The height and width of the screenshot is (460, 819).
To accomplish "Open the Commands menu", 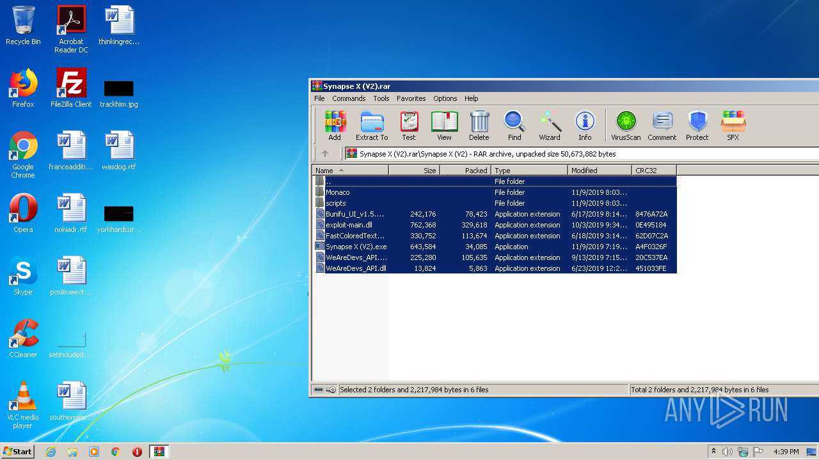I will pyautogui.click(x=349, y=98).
